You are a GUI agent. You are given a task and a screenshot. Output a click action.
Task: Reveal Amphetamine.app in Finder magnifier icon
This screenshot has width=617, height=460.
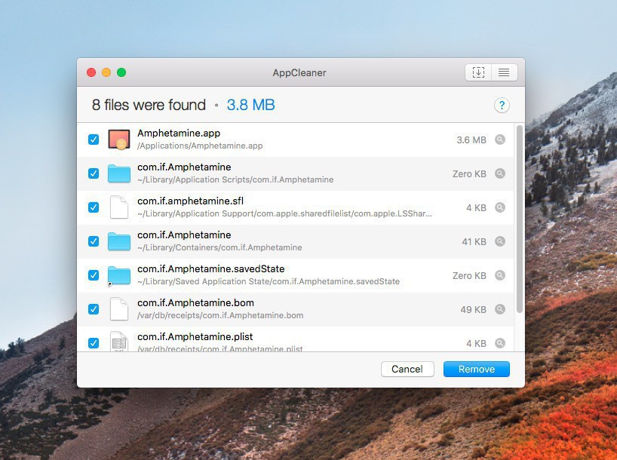tap(500, 140)
